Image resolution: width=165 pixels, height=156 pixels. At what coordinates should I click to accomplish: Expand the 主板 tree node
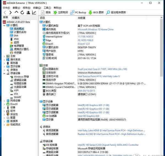[x=4, y=56]
